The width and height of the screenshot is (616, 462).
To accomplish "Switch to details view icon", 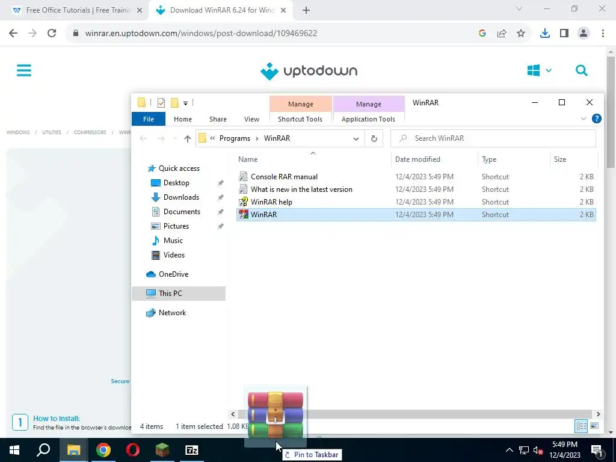I will (581, 427).
